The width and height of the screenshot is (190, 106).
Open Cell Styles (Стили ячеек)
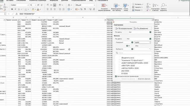[x=126, y=7]
